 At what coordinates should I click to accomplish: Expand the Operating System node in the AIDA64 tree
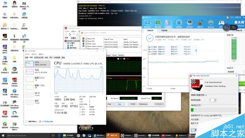(66, 48)
